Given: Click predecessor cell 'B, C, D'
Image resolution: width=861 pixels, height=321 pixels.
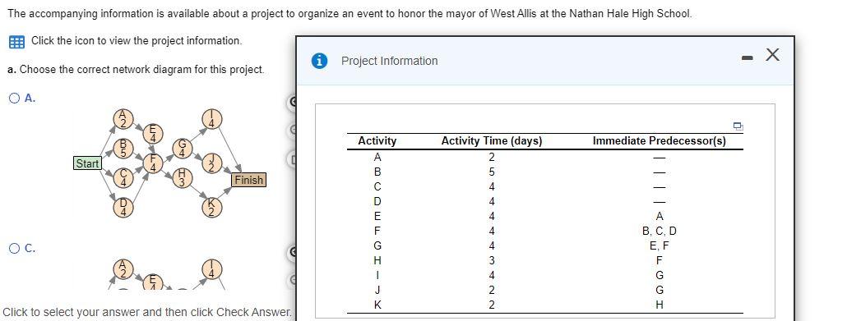Looking at the screenshot, I should [x=659, y=231].
